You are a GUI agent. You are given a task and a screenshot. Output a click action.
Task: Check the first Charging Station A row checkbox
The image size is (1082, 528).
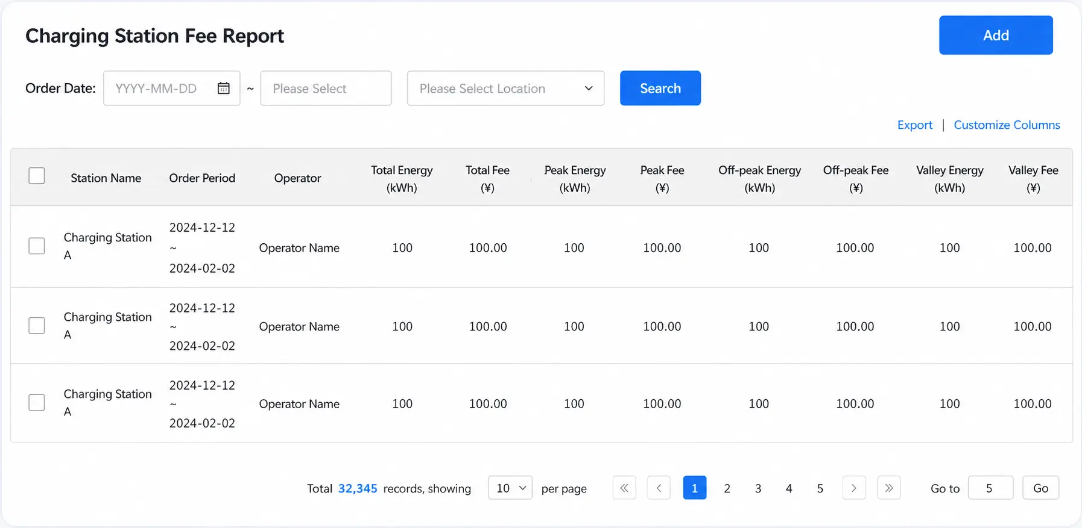(x=37, y=246)
